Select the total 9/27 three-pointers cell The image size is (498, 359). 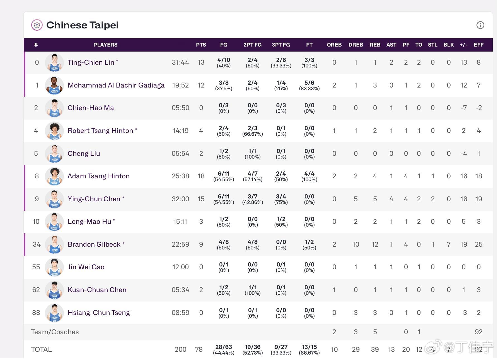pyautogui.click(x=281, y=350)
